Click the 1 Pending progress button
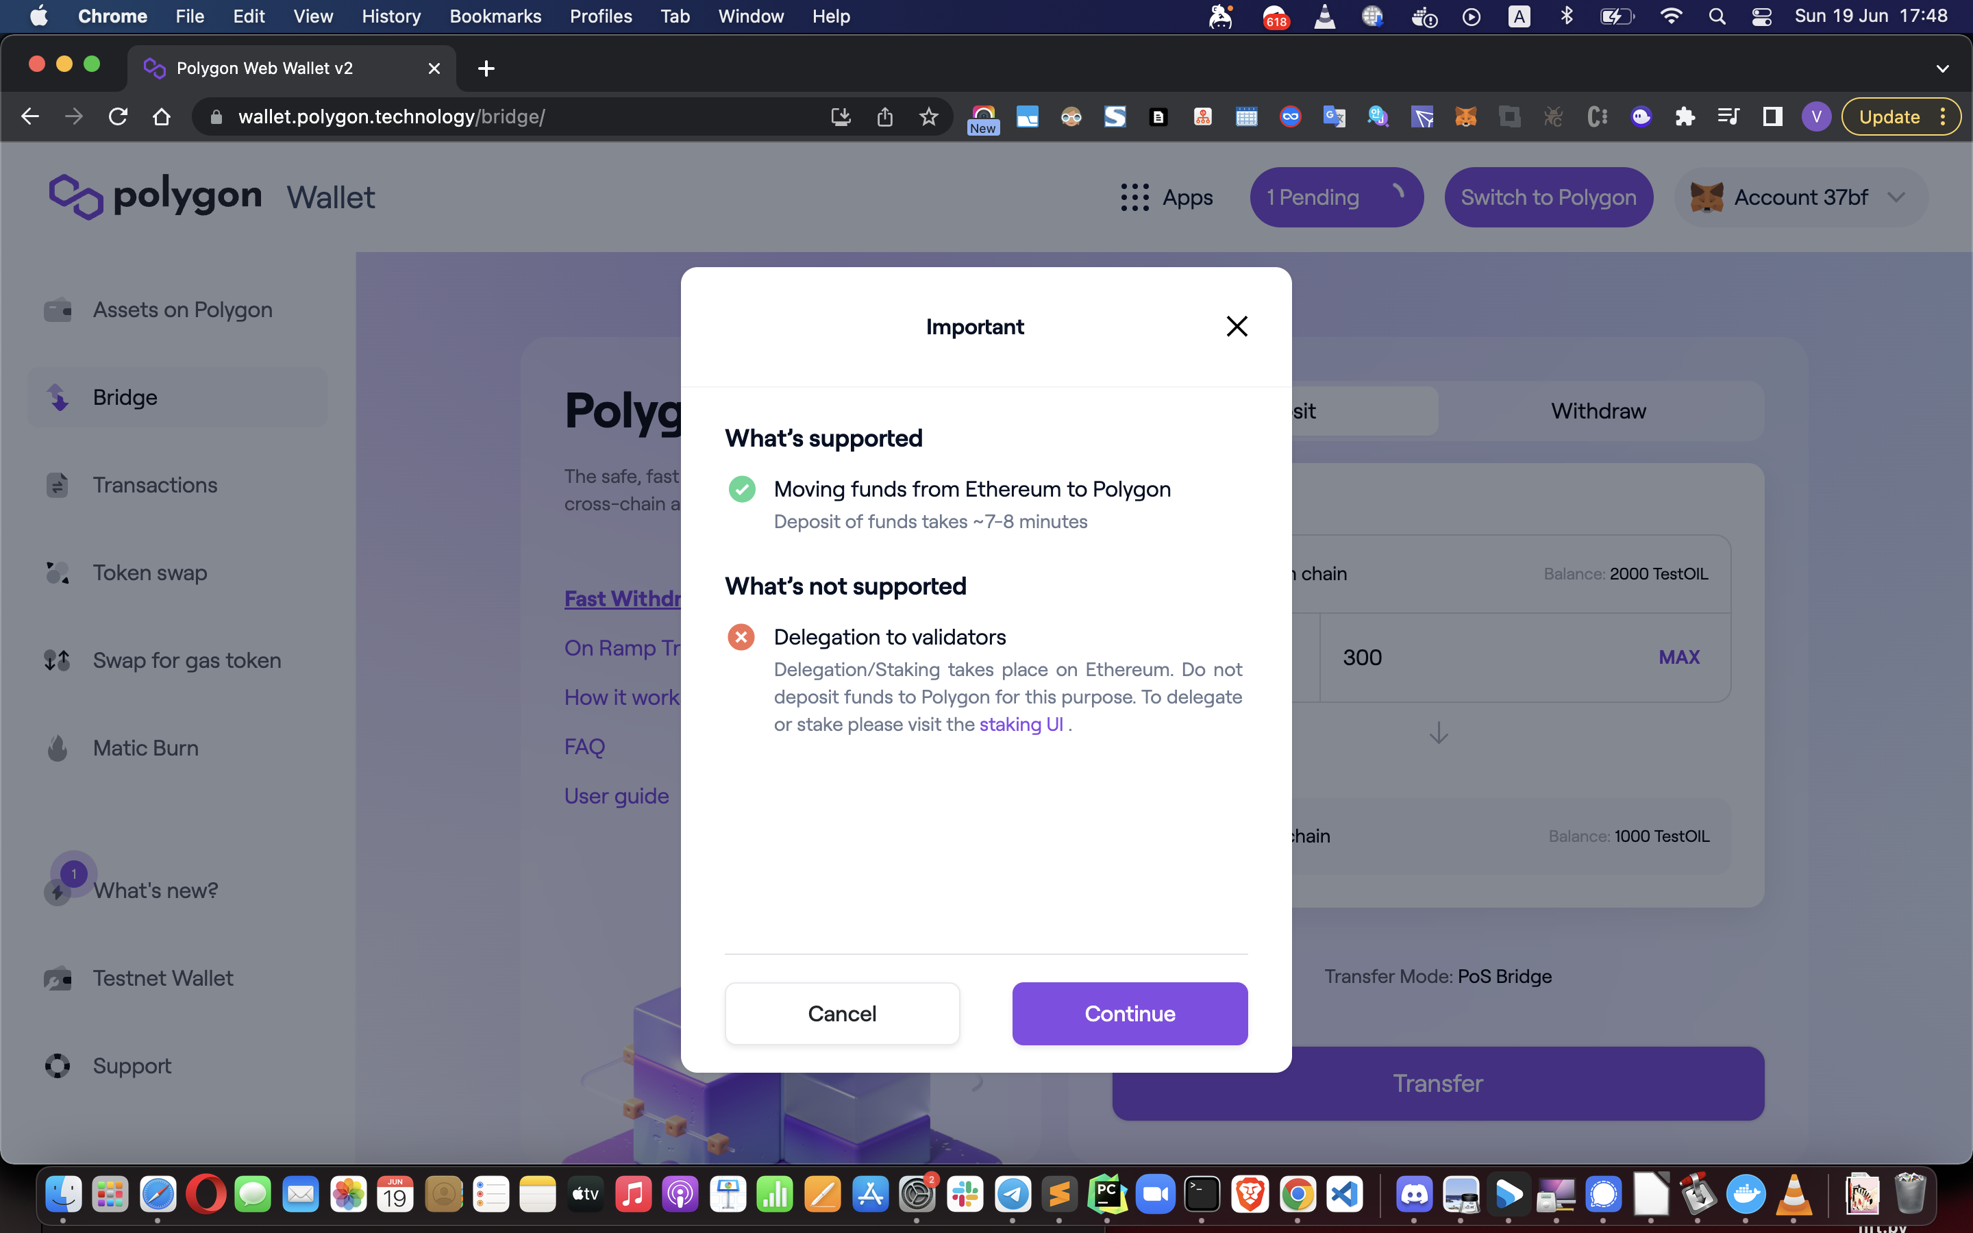Image resolution: width=1973 pixels, height=1233 pixels. click(x=1335, y=197)
